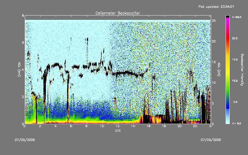The image size is (248, 155).
Task: Click the 4 km tick label on left axis
Action: (x=23, y=69)
